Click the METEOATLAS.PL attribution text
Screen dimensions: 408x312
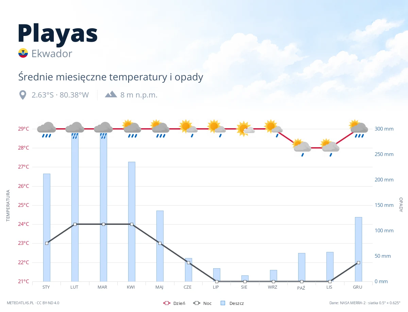point(33,303)
